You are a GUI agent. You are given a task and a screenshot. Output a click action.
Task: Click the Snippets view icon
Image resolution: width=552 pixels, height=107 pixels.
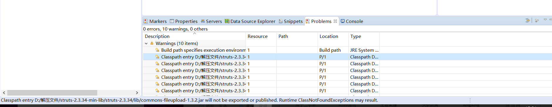(x=281, y=21)
